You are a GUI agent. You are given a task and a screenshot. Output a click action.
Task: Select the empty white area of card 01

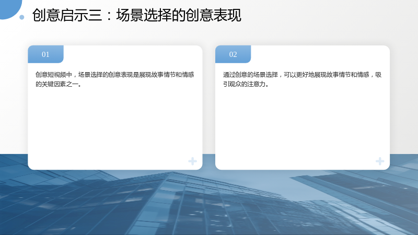click(115, 123)
